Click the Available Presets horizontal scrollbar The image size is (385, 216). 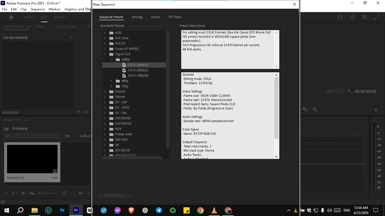click(x=132, y=157)
